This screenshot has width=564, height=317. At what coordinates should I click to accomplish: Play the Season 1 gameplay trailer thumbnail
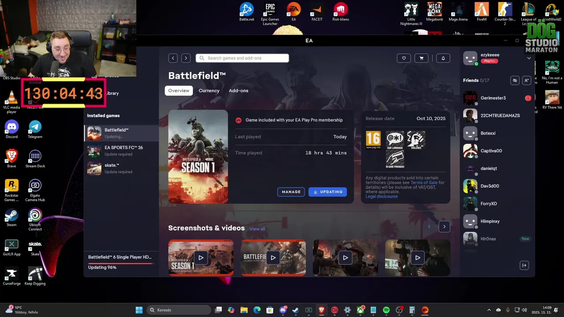(x=201, y=258)
